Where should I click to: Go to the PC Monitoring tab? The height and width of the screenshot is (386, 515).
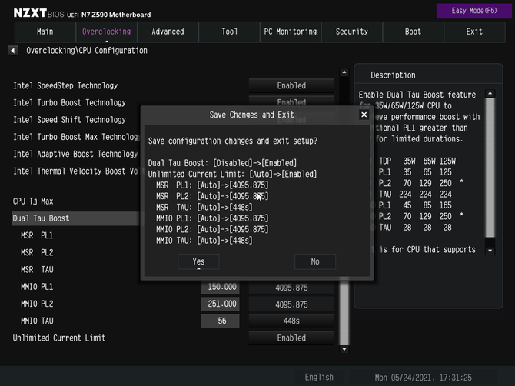pos(291,32)
